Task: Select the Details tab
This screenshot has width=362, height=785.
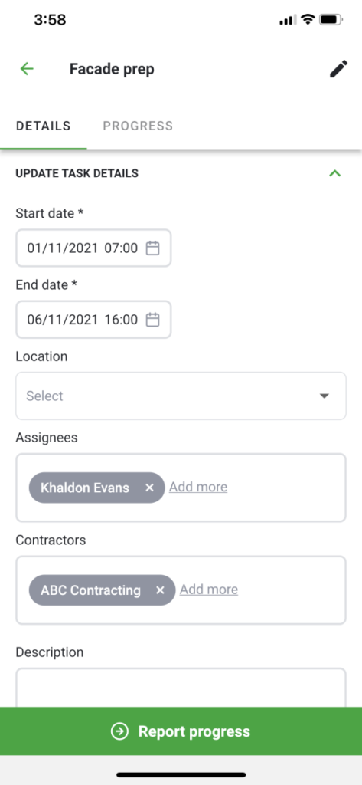Action: (x=44, y=126)
